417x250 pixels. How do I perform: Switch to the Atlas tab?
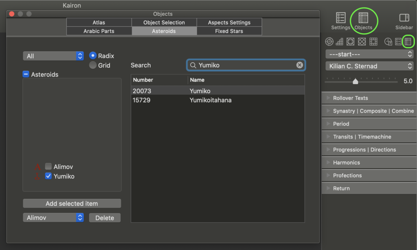pyautogui.click(x=99, y=22)
